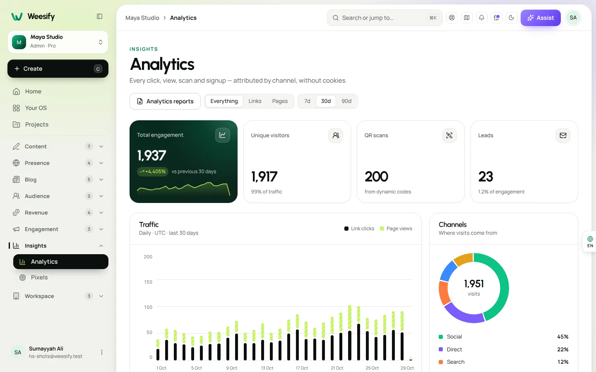Open the Sumayyah Ali account row
Screen dimensions: 596x372
click(58, 352)
